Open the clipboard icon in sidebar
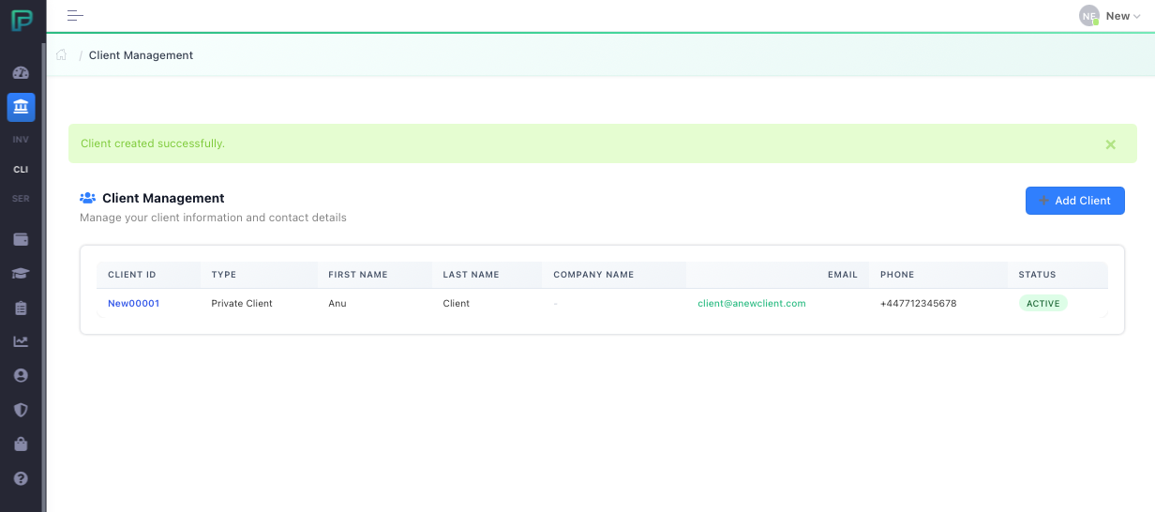 (21, 308)
